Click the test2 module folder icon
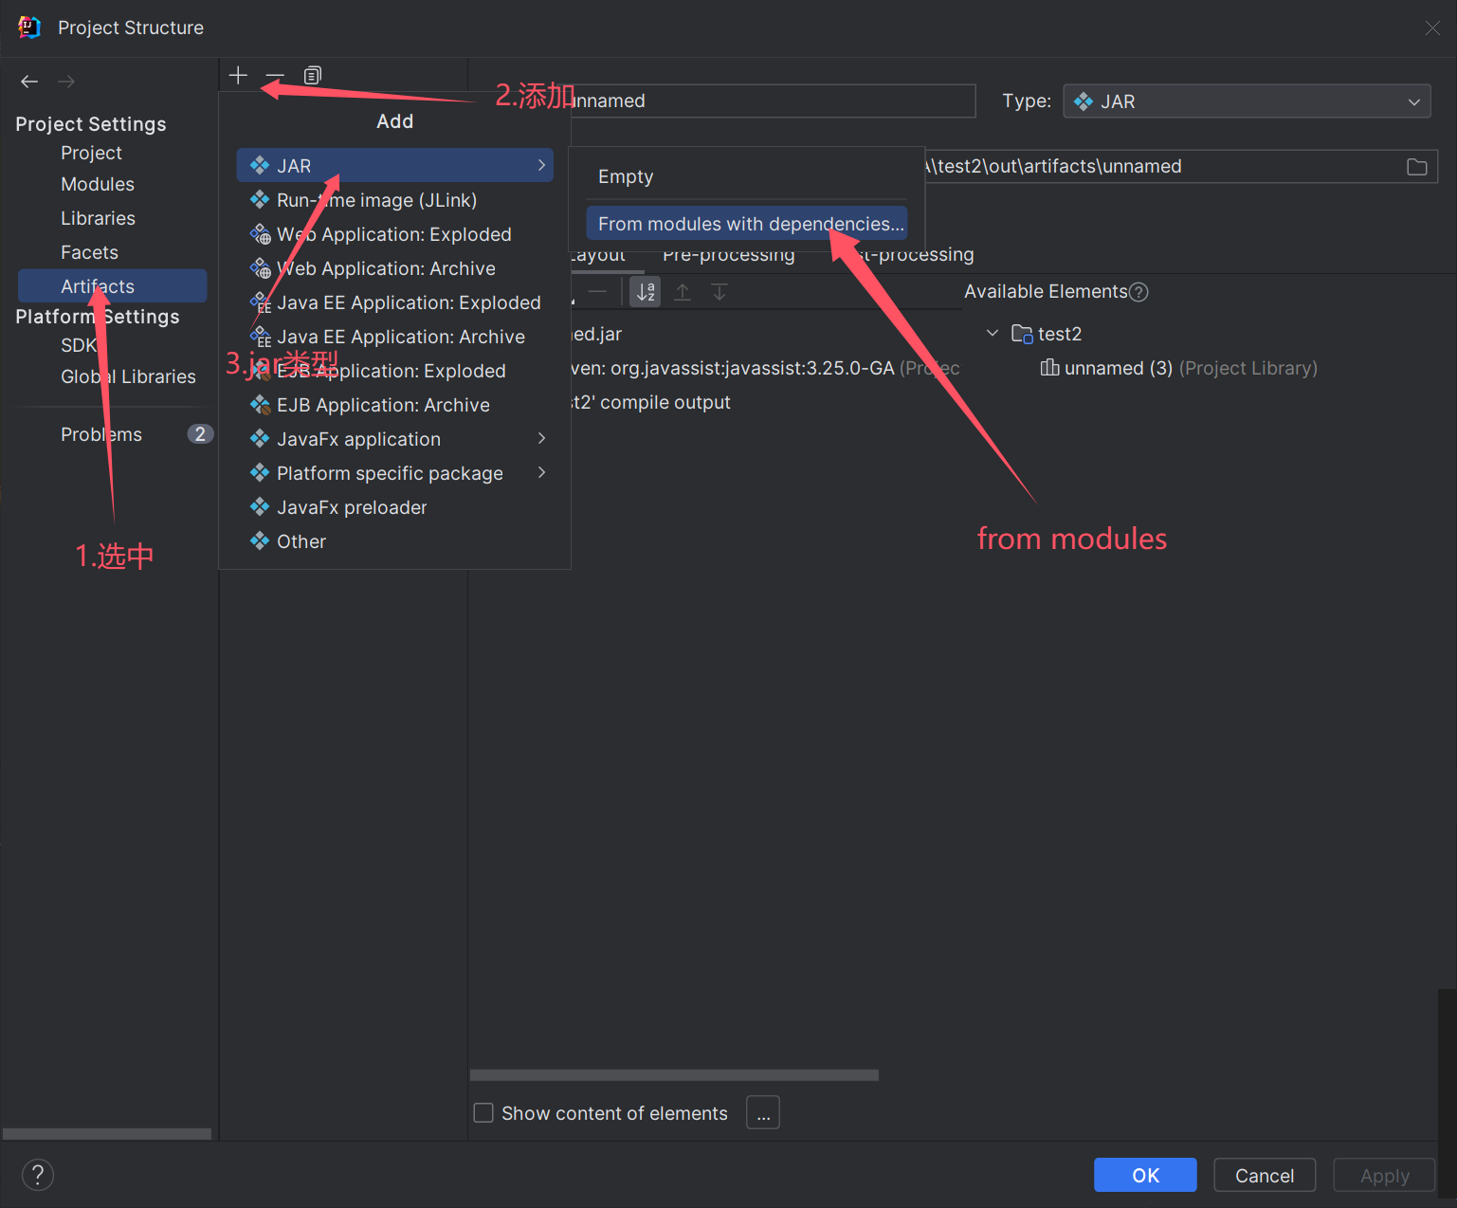Screen dimensions: 1457x1208 pyautogui.click(x=1022, y=334)
